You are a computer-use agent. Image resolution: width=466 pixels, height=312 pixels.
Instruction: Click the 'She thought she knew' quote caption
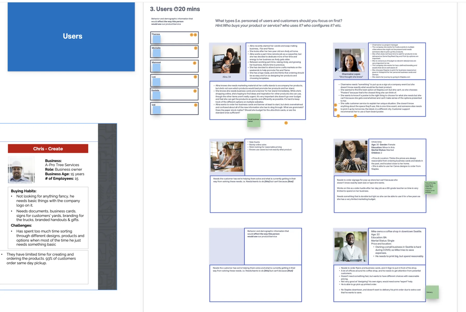coord(351,77)
